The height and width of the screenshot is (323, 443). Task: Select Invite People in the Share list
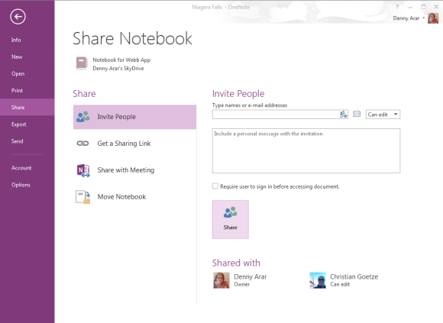point(134,117)
